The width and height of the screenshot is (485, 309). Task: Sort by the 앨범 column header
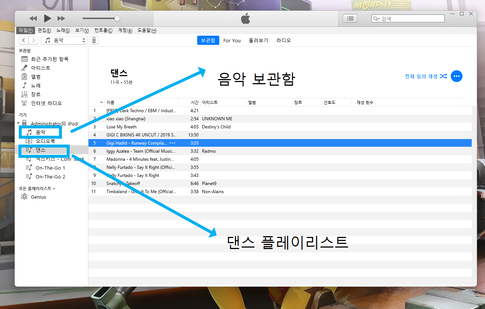click(x=269, y=102)
